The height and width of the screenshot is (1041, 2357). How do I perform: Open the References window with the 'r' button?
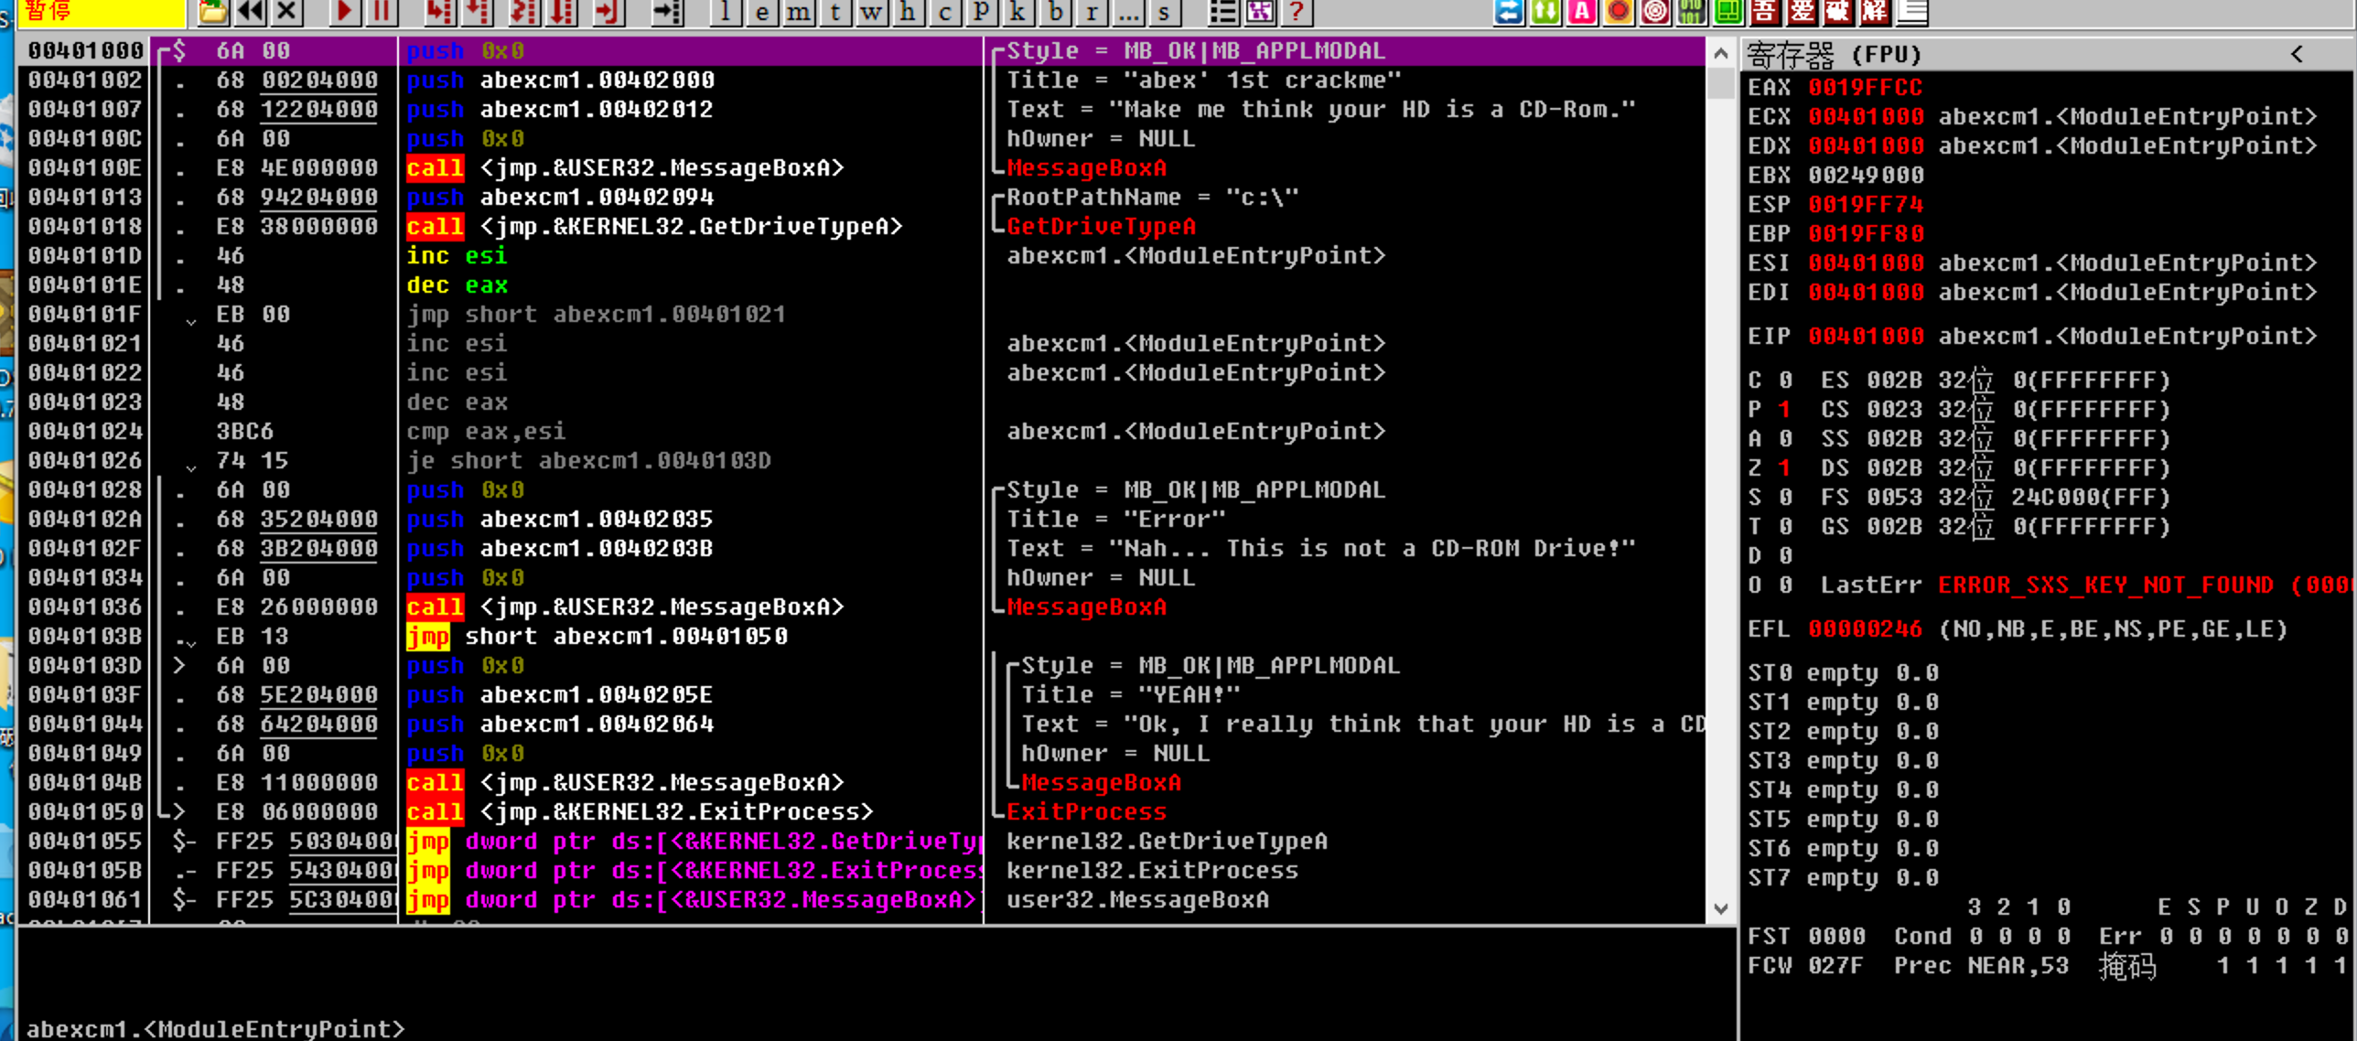(1092, 12)
